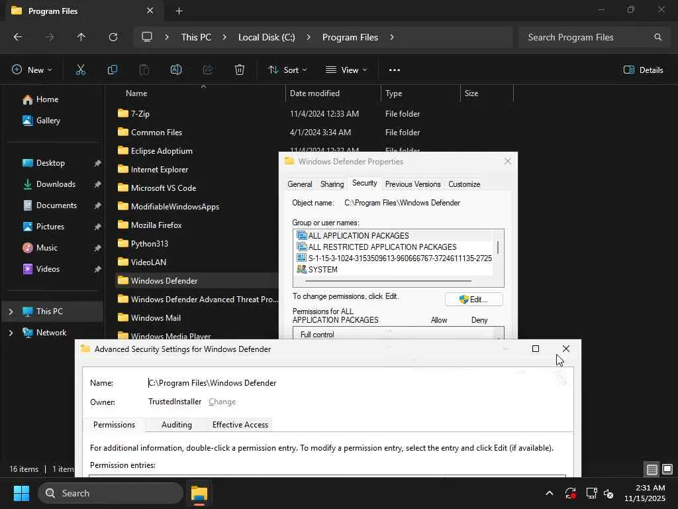This screenshot has height=509, width=678.
Task: Click the user names list vertical scrollbar
Action: coord(498,248)
